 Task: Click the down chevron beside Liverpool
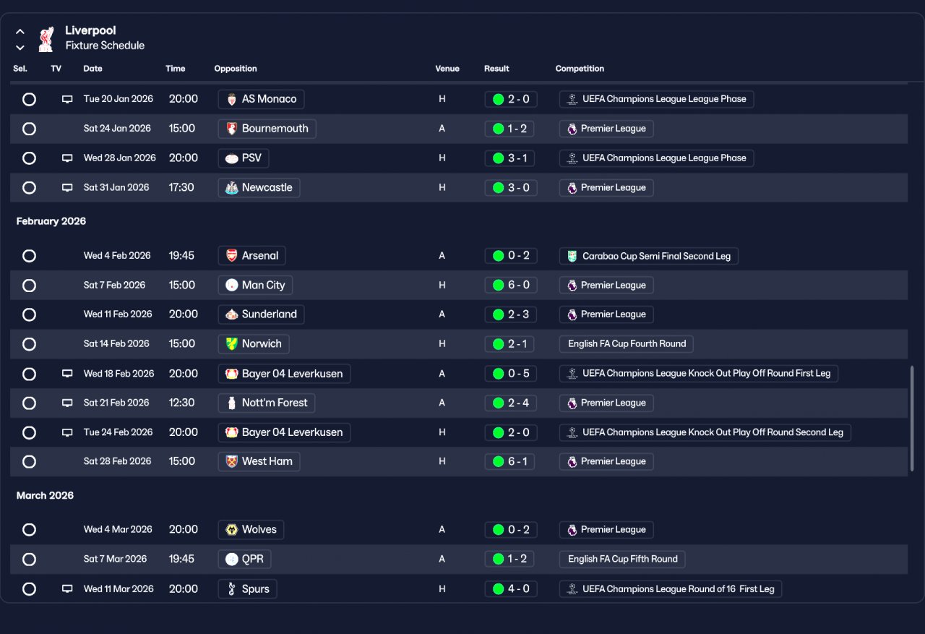[20, 48]
